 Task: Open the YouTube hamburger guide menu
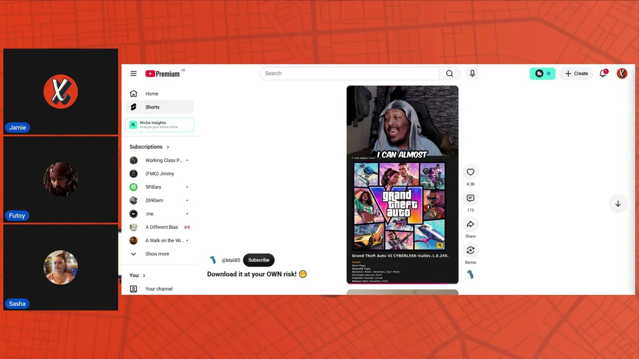click(133, 74)
